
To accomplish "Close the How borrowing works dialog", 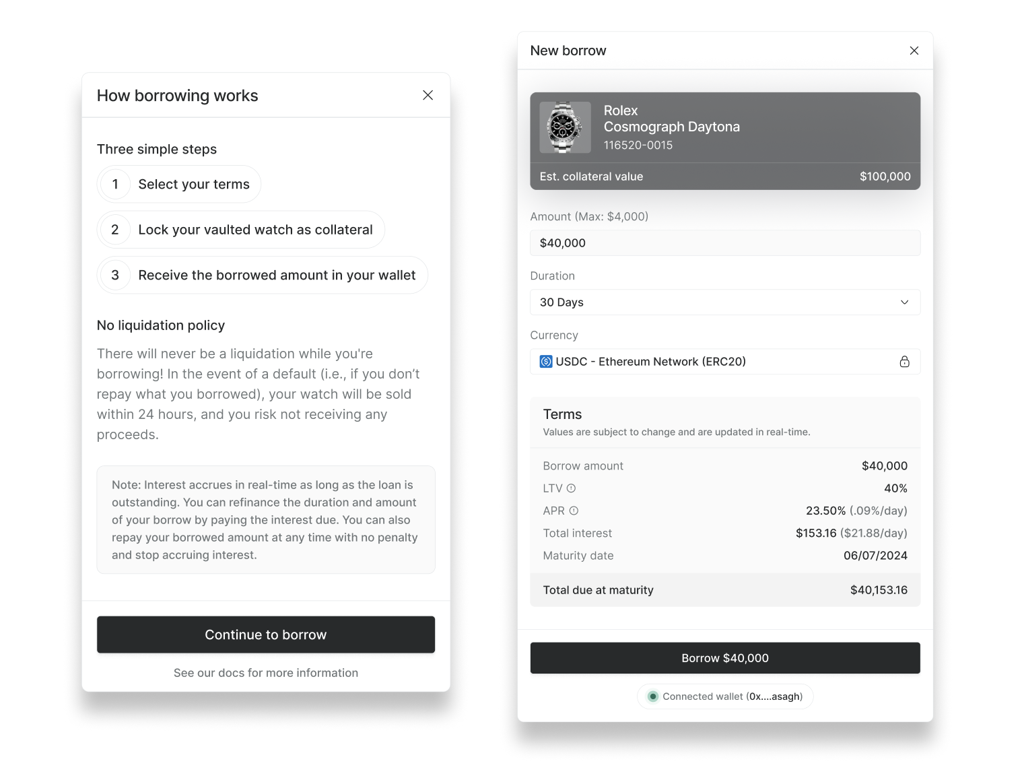I will 428,95.
